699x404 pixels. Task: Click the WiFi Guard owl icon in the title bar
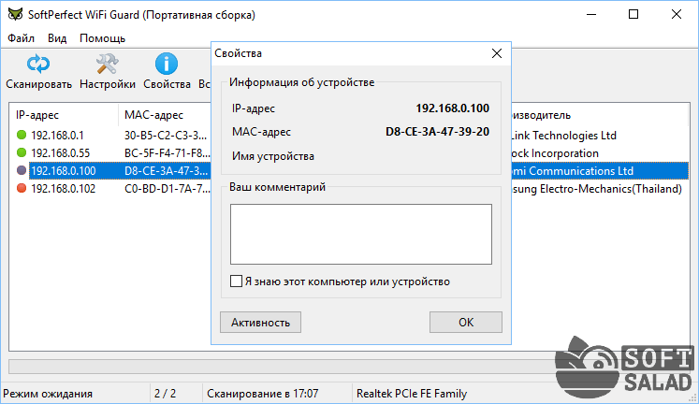click(15, 14)
